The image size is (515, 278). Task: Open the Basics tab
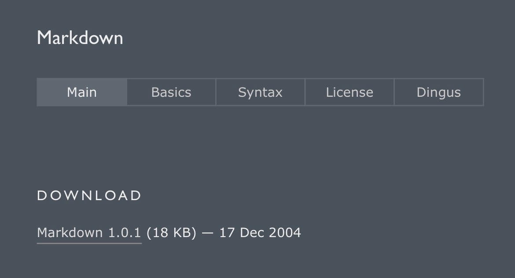pyautogui.click(x=171, y=92)
